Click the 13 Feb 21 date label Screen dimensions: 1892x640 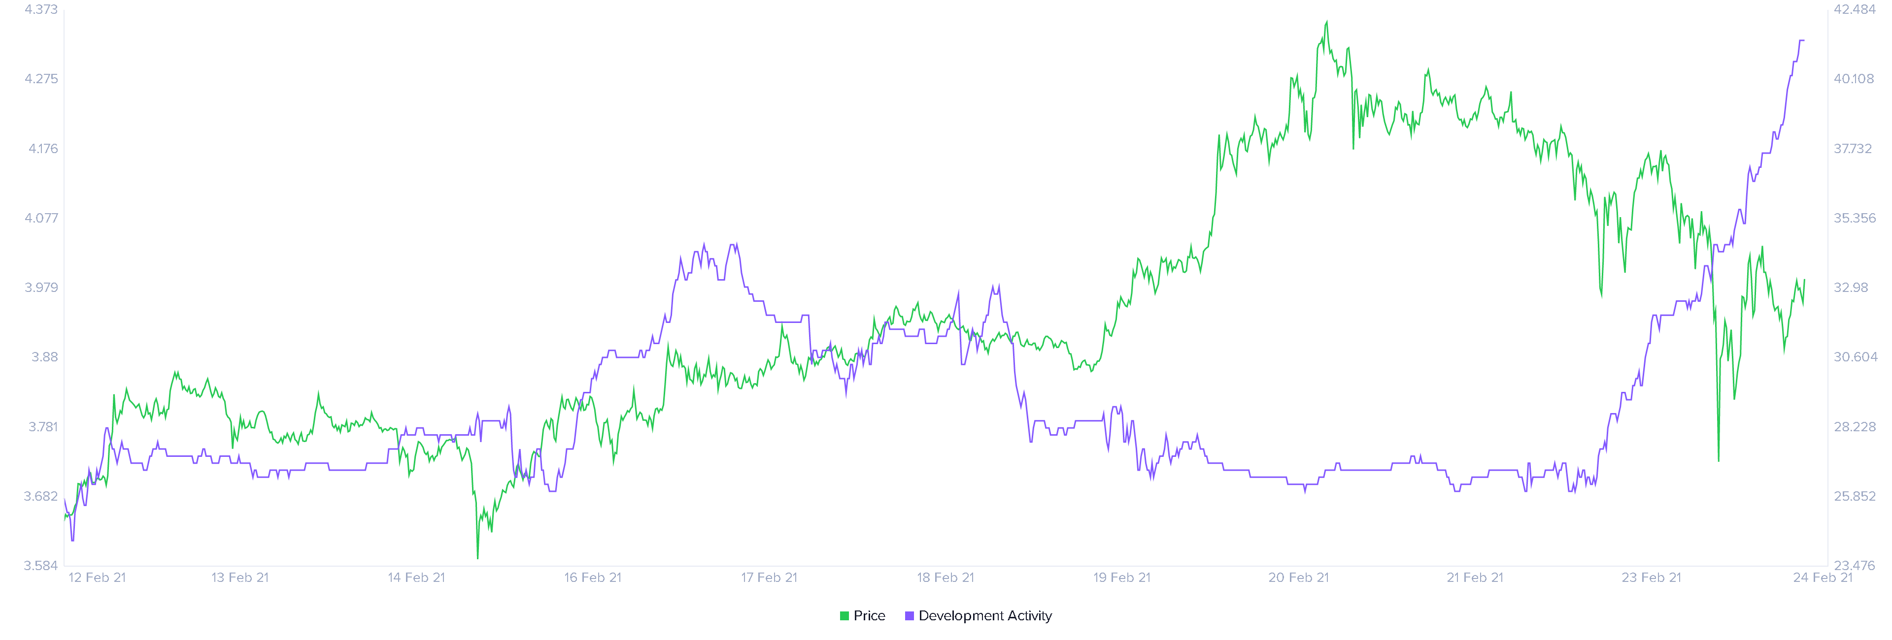tap(240, 577)
